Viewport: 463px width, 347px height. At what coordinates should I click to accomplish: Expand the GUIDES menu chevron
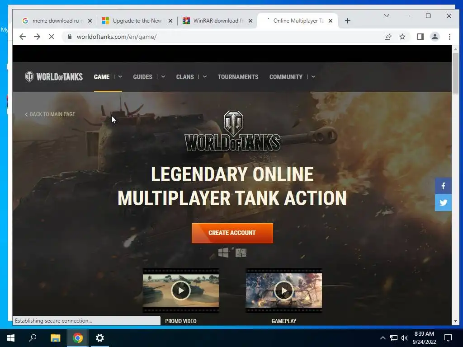tap(163, 77)
